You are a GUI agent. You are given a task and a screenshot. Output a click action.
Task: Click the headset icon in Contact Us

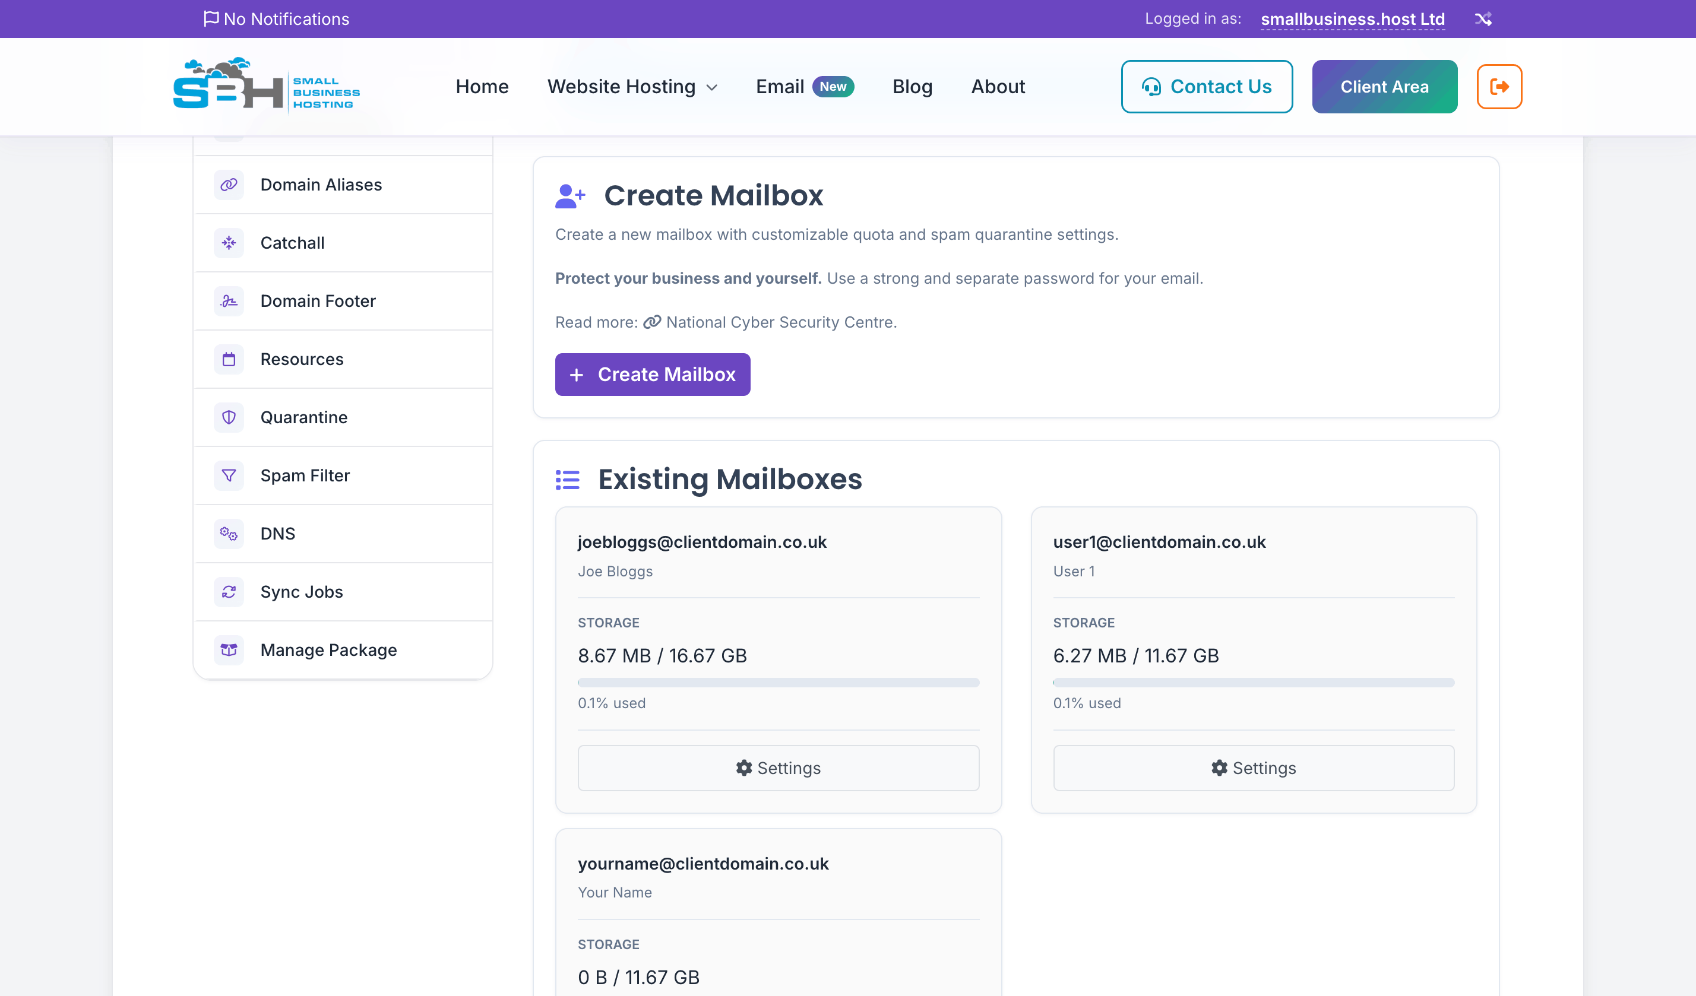[x=1151, y=87]
